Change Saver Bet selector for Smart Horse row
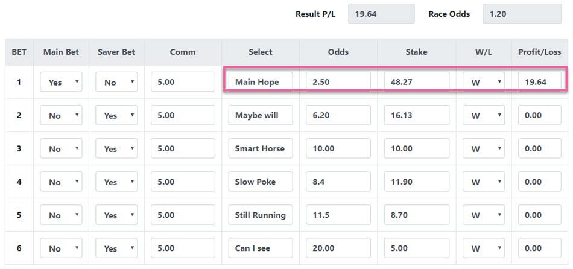The height and width of the screenshot is (269, 573). 116,148
